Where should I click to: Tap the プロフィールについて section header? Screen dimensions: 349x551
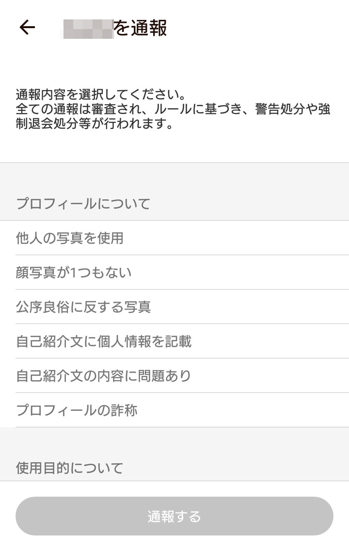click(83, 203)
